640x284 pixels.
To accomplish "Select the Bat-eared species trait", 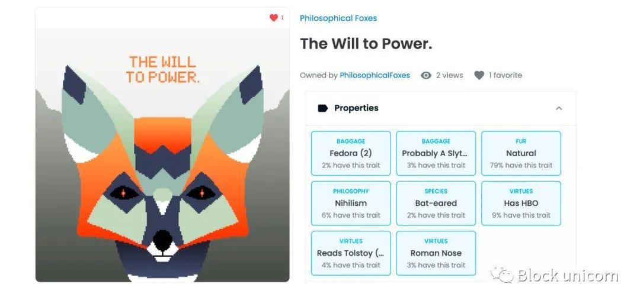I will click(436, 204).
